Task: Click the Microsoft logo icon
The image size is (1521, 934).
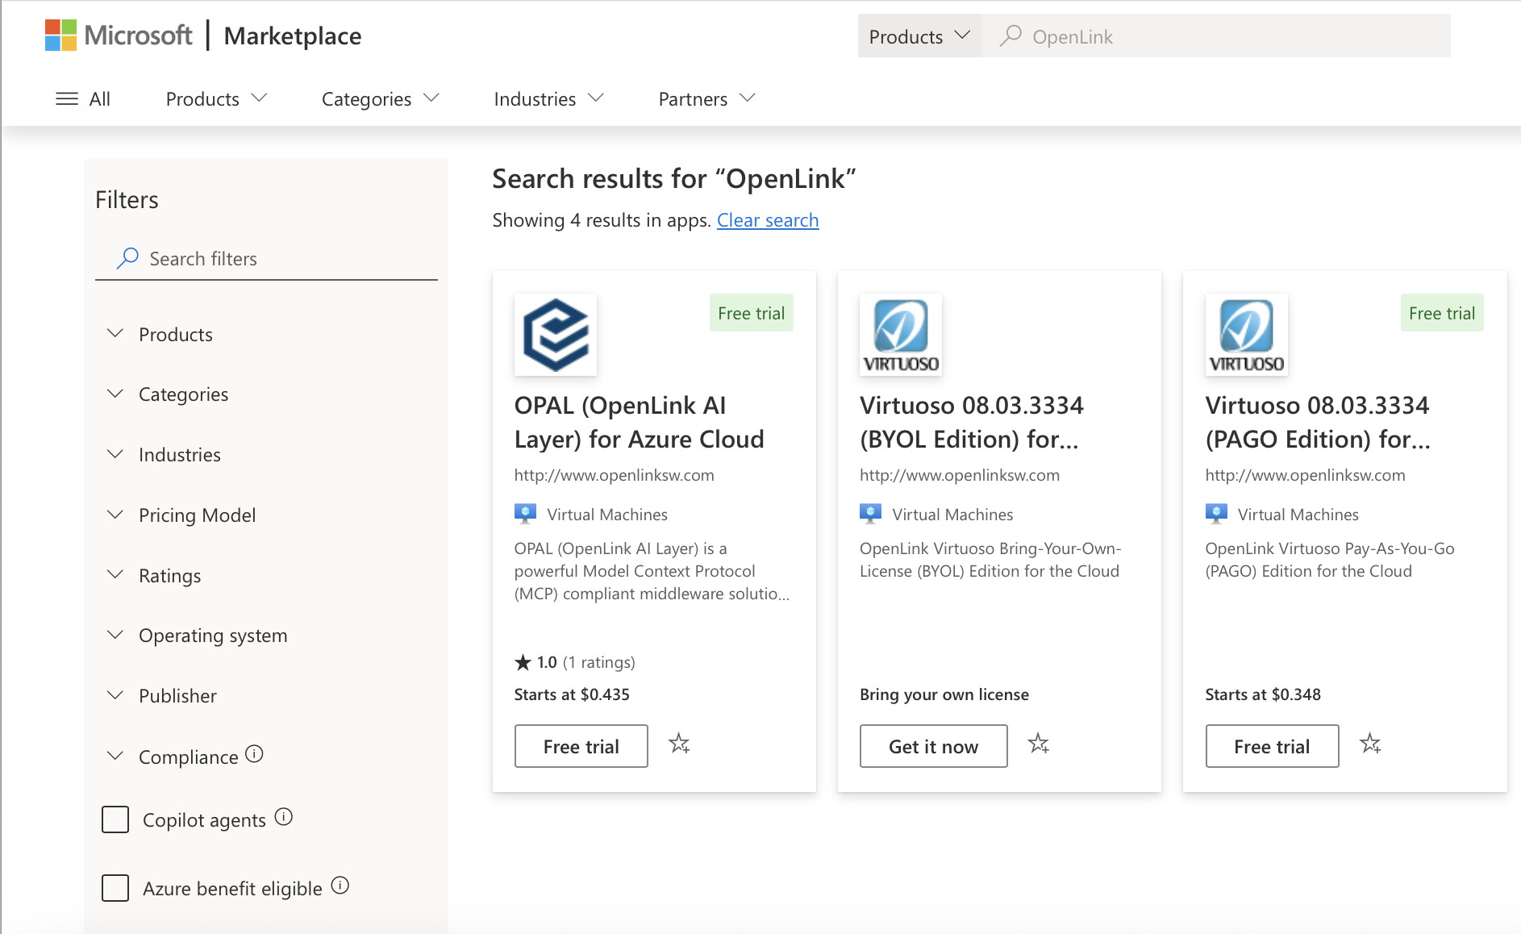Action: (x=60, y=35)
